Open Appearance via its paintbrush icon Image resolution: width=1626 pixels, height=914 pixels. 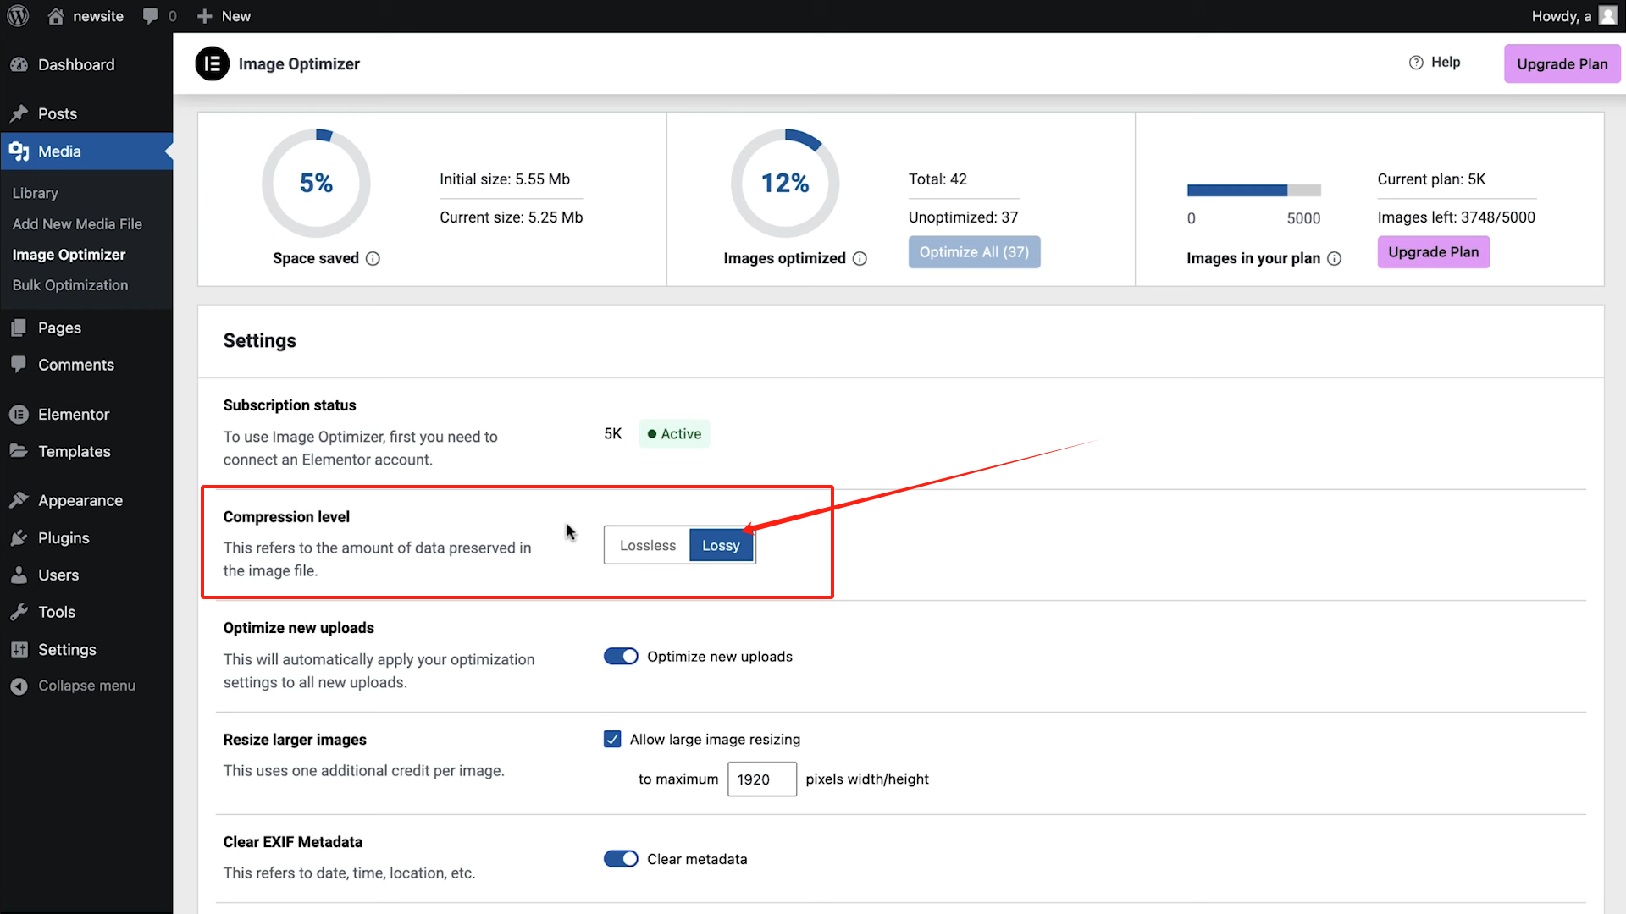pyautogui.click(x=19, y=499)
